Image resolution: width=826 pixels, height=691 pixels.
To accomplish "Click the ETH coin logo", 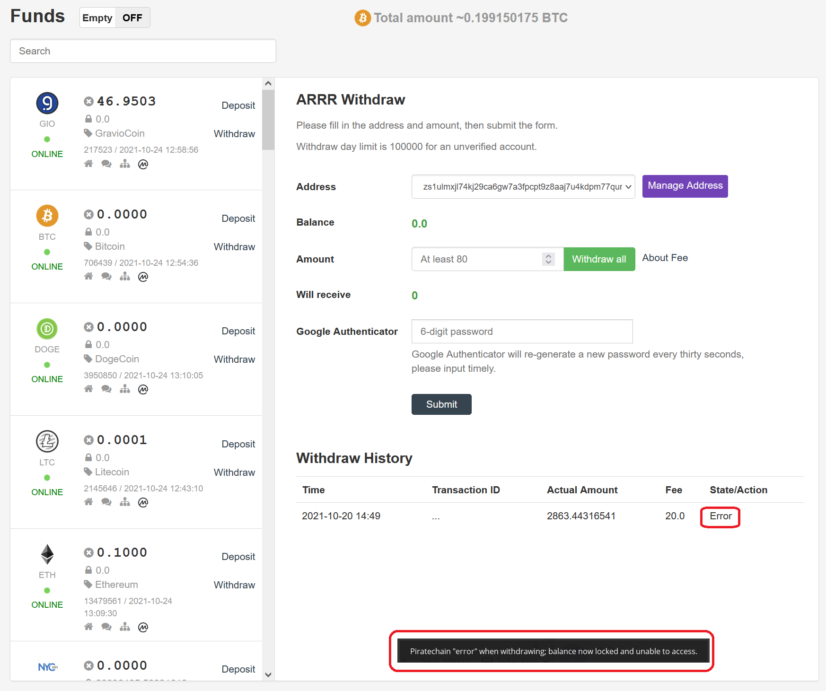I will click(x=47, y=554).
